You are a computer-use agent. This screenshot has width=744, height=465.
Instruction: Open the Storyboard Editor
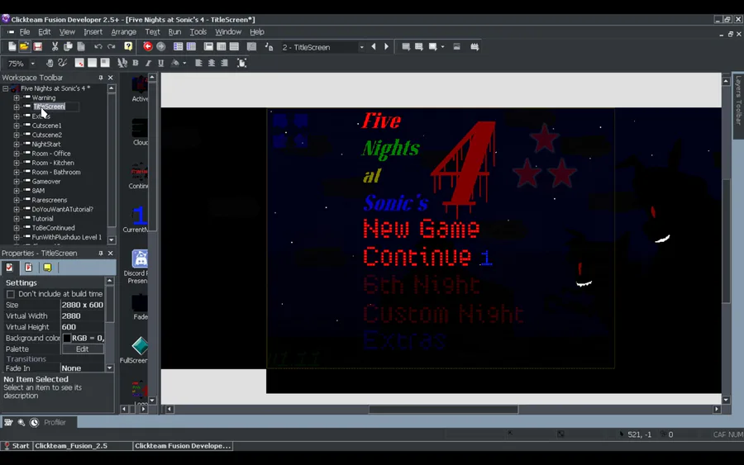[x=178, y=46]
